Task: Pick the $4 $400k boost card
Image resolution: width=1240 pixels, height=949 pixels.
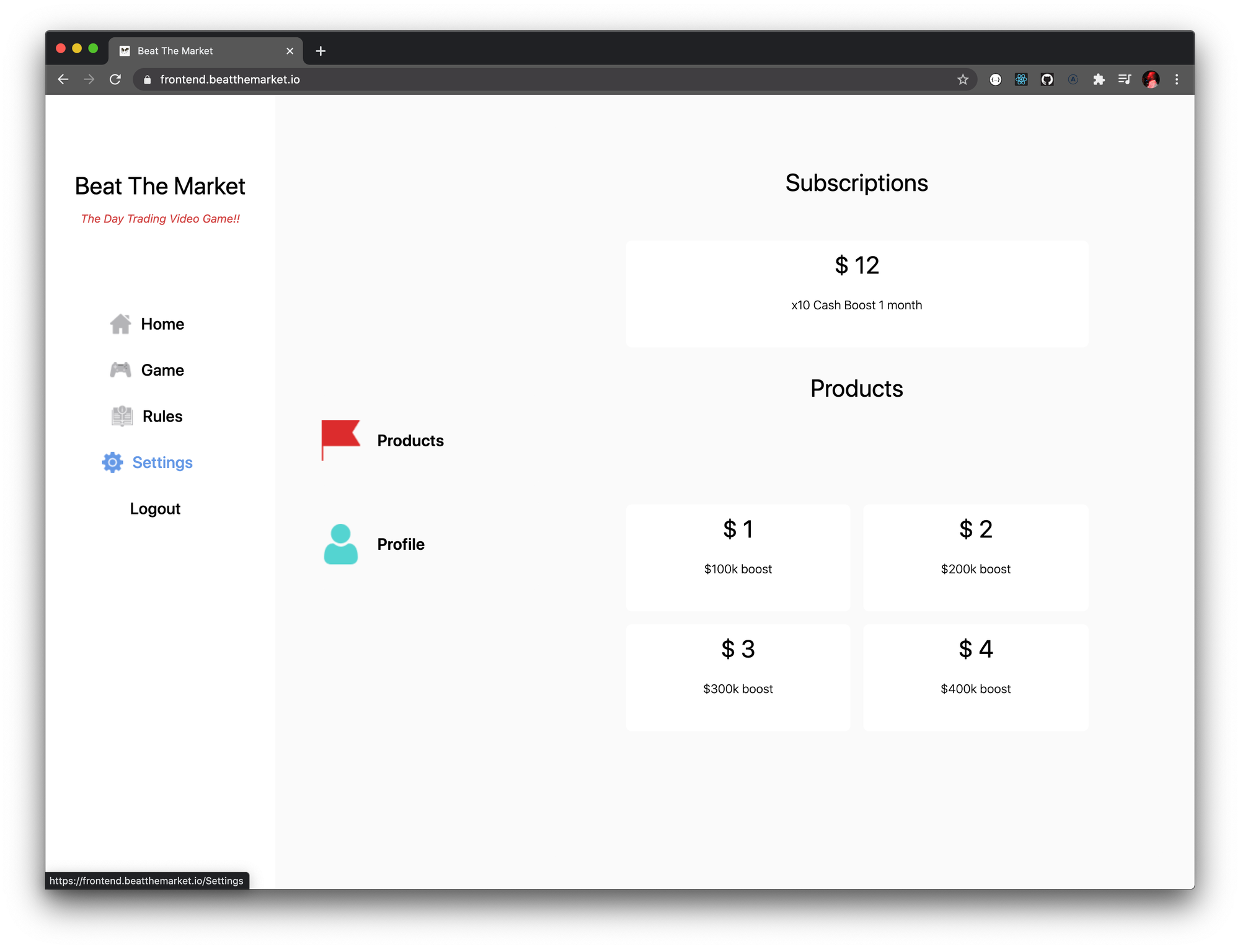Action: [975, 677]
